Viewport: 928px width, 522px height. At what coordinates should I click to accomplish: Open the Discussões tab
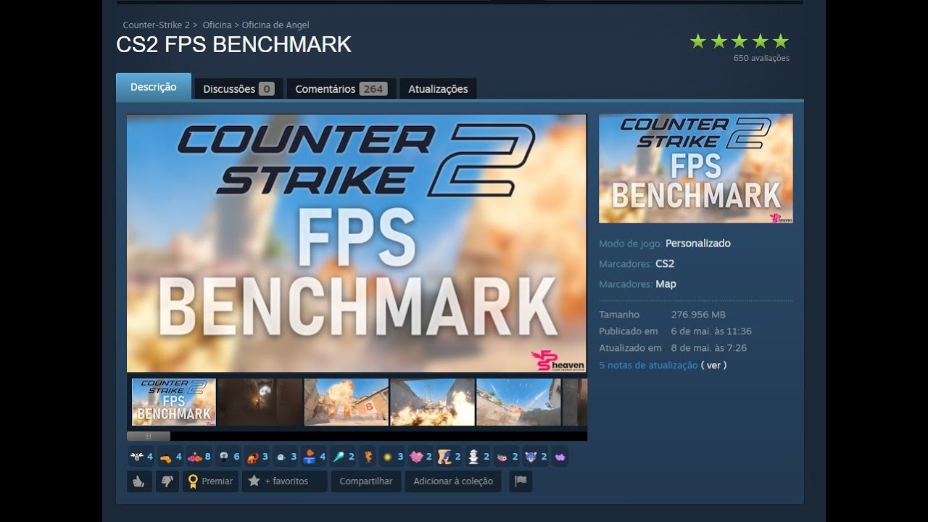pyautogui.click(x=239, y=88)
